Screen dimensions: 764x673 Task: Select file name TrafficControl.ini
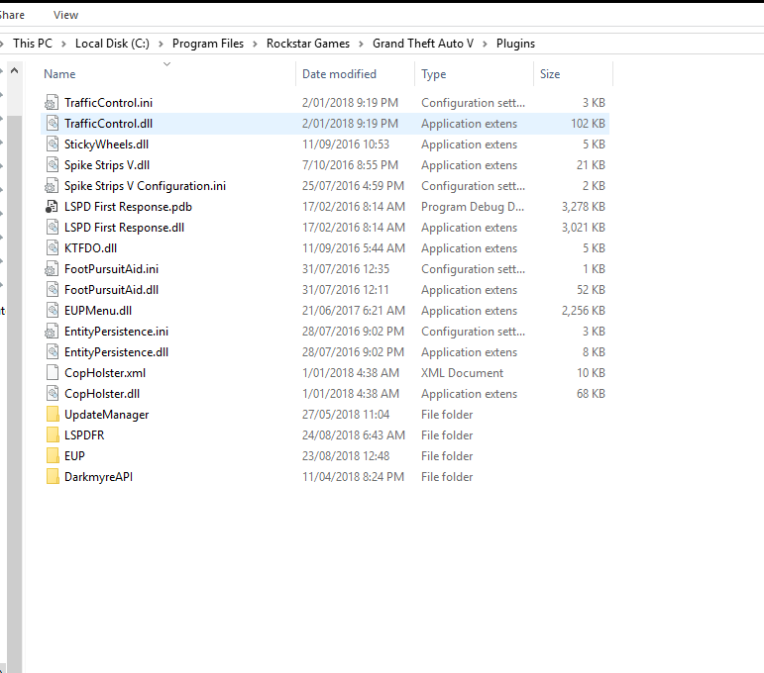click(x=108, y=103)
